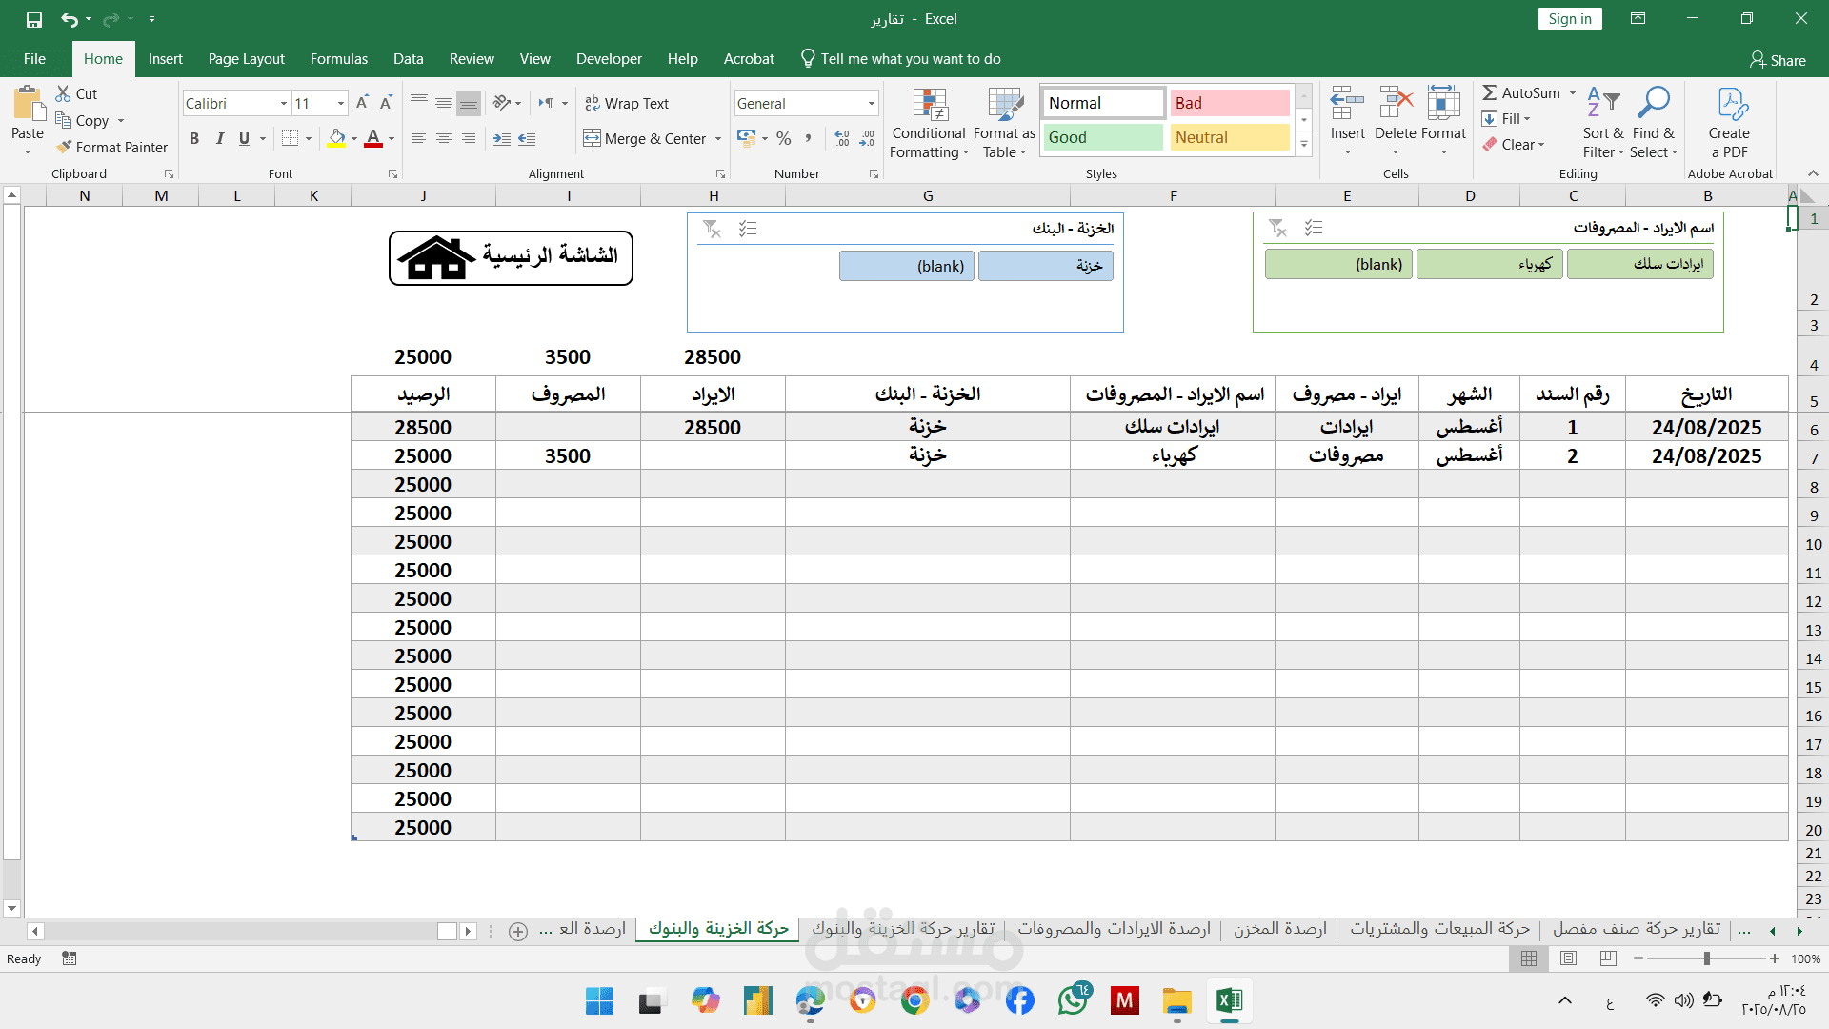The height and width of the screenshot is (1029, 1829).
Task: Select the cell containing ايرادات سلك
Action: click(x=1172, y=427)
